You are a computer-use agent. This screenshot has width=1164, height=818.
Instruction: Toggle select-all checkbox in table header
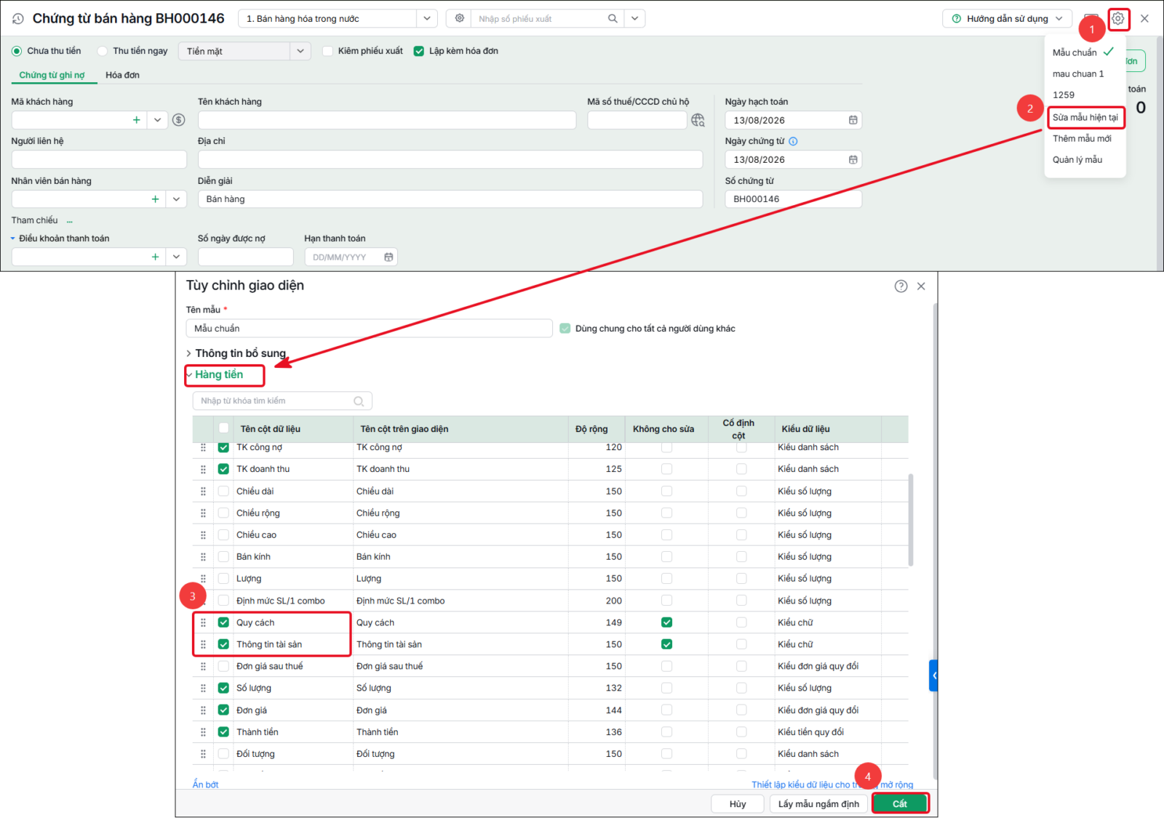click(x=223, y=428)
